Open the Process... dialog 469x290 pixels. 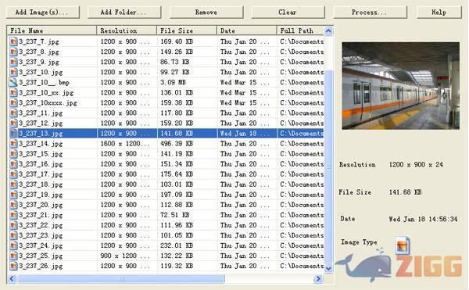(x=370, y=13)
